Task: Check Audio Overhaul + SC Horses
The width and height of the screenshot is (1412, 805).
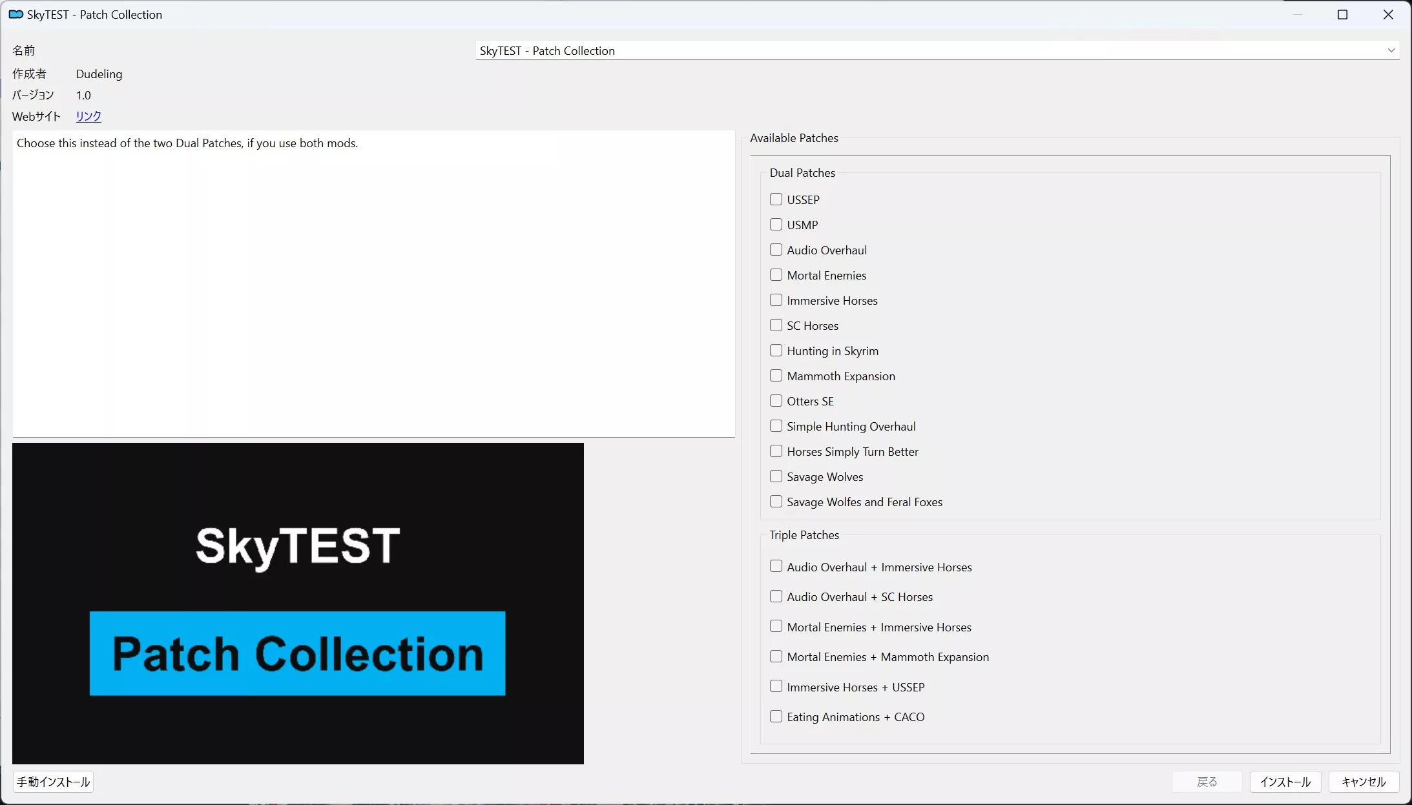Action: click(776, 596)
